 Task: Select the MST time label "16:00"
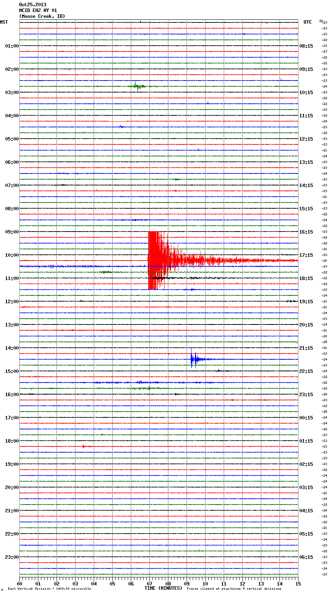tap(12, 395)
